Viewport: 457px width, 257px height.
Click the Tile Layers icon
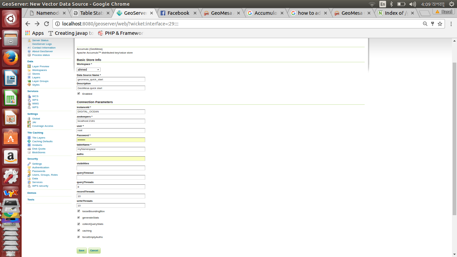click(x=29, y=138)
